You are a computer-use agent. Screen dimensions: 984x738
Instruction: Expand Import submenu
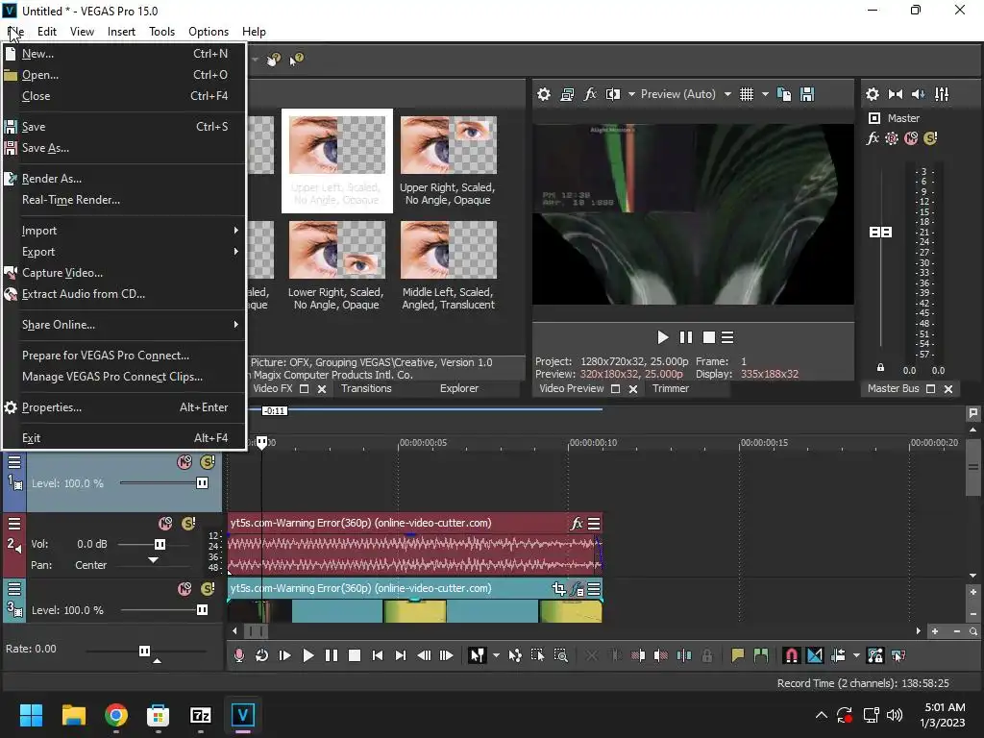click(124, 231)
